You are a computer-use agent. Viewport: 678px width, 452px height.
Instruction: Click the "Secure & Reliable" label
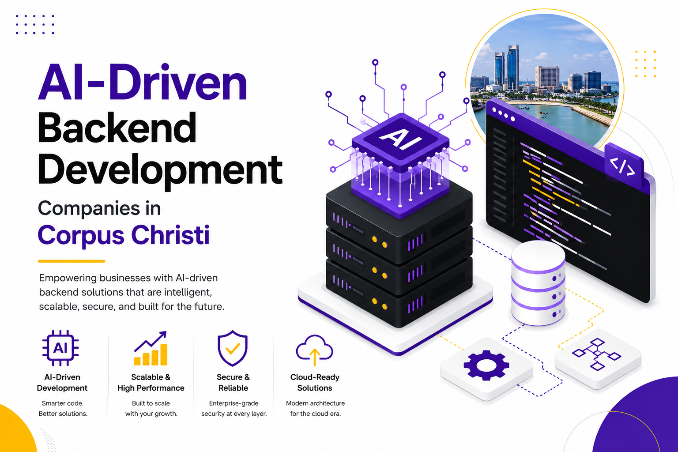[x=233, y=383]
